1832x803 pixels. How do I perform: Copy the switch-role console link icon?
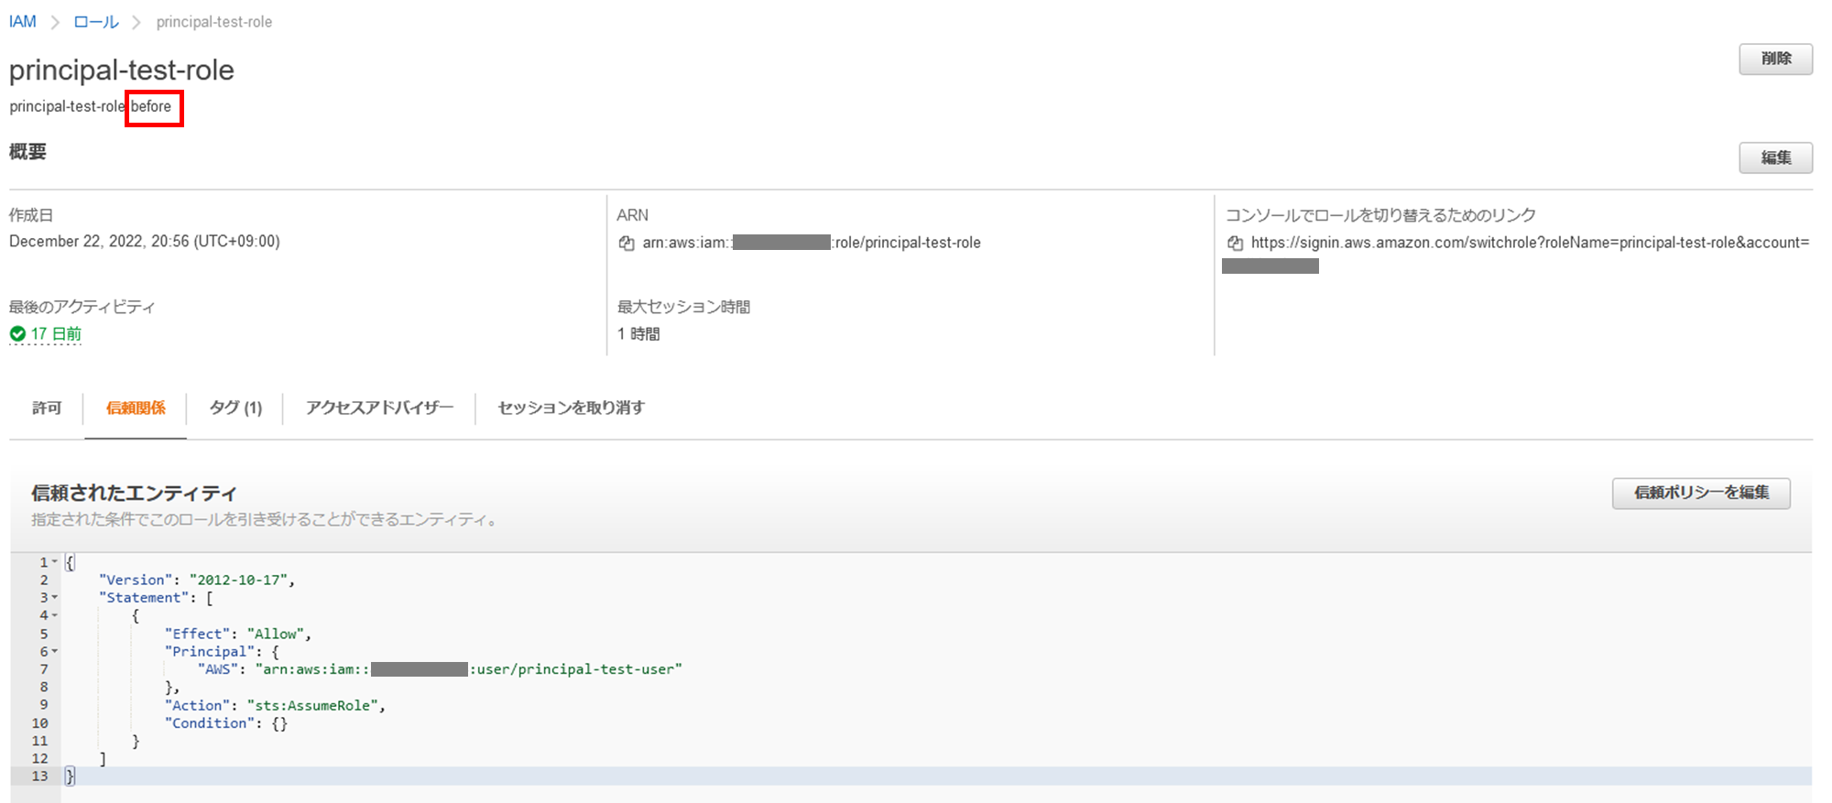tap(1235, 244)
